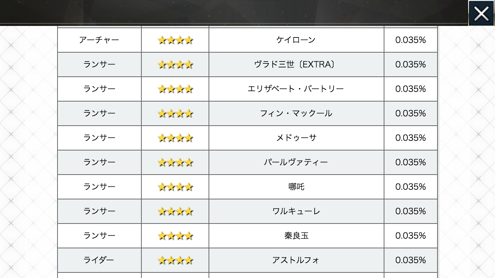Select the ヴラド三世〔EXTRA〕 name cell
The width and height of the screenshot is (495, 278).
296,64
